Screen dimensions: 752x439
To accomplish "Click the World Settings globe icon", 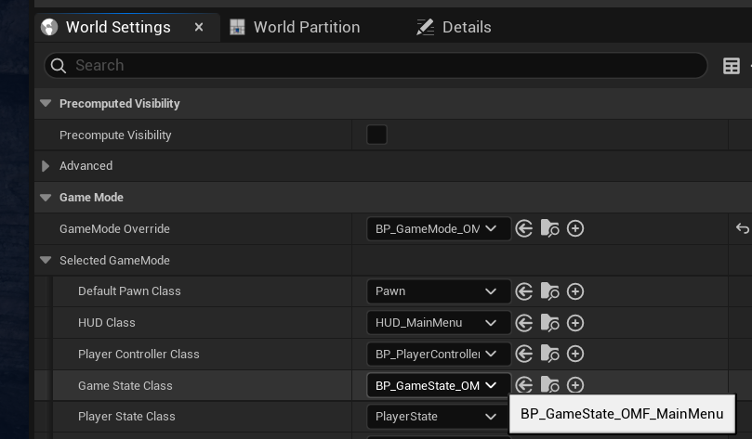I will (x=49, y=27).
